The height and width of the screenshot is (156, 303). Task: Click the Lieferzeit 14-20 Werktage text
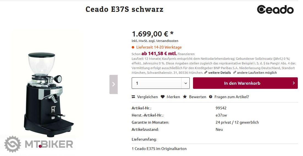(x=159, y=47)
